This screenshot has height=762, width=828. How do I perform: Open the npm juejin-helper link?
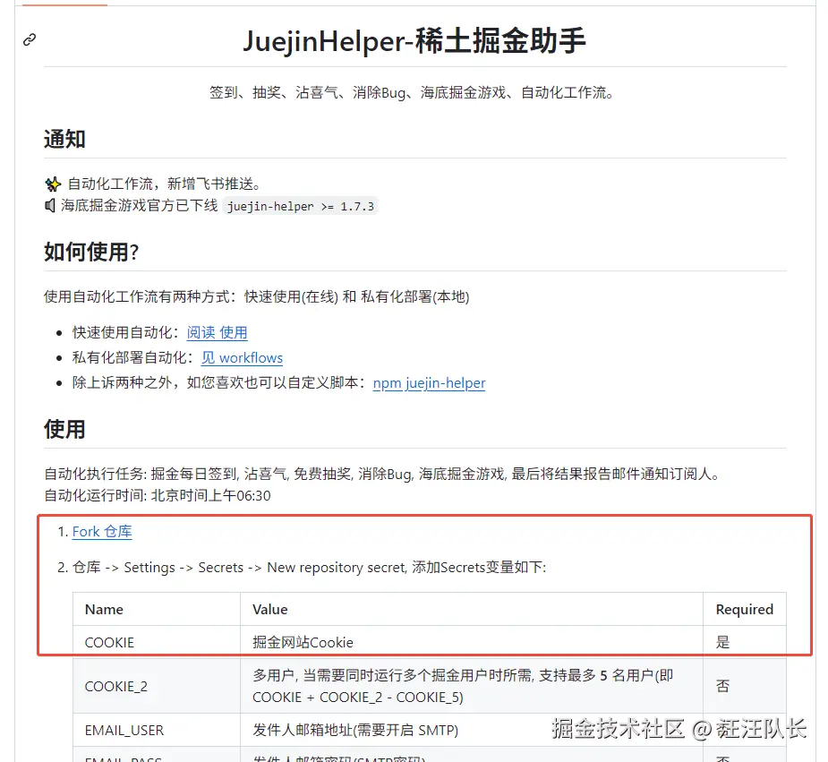(429, 383)
